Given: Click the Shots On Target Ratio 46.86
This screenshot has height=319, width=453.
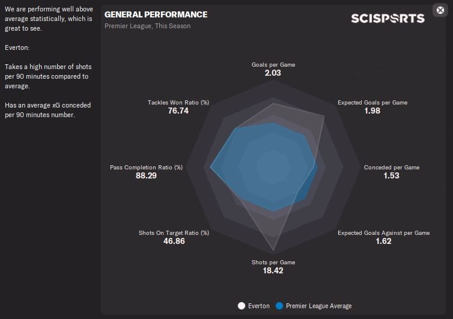Looking at the screenshot, I should 174,241.
